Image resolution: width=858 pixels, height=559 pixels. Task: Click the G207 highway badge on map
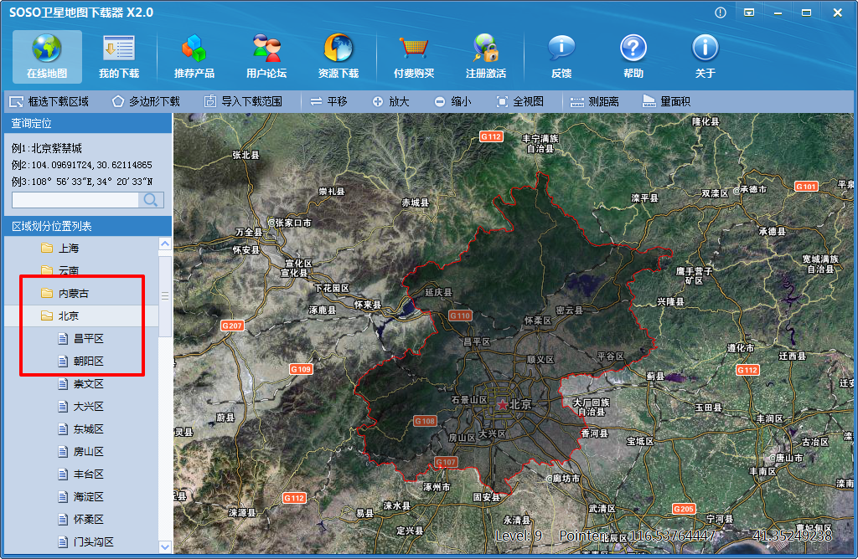point(232,326)
